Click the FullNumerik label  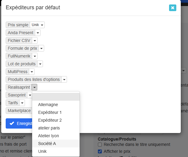tap(19, 56)
